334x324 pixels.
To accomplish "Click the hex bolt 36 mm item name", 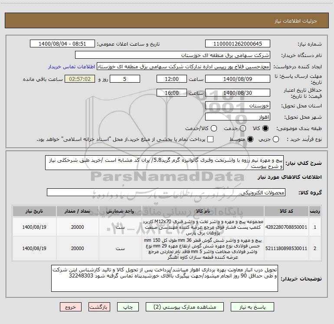I will (203, 249).
